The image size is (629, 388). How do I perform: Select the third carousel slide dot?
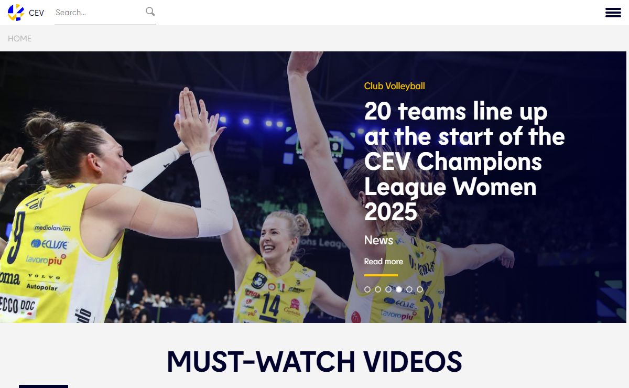point(388,289)
